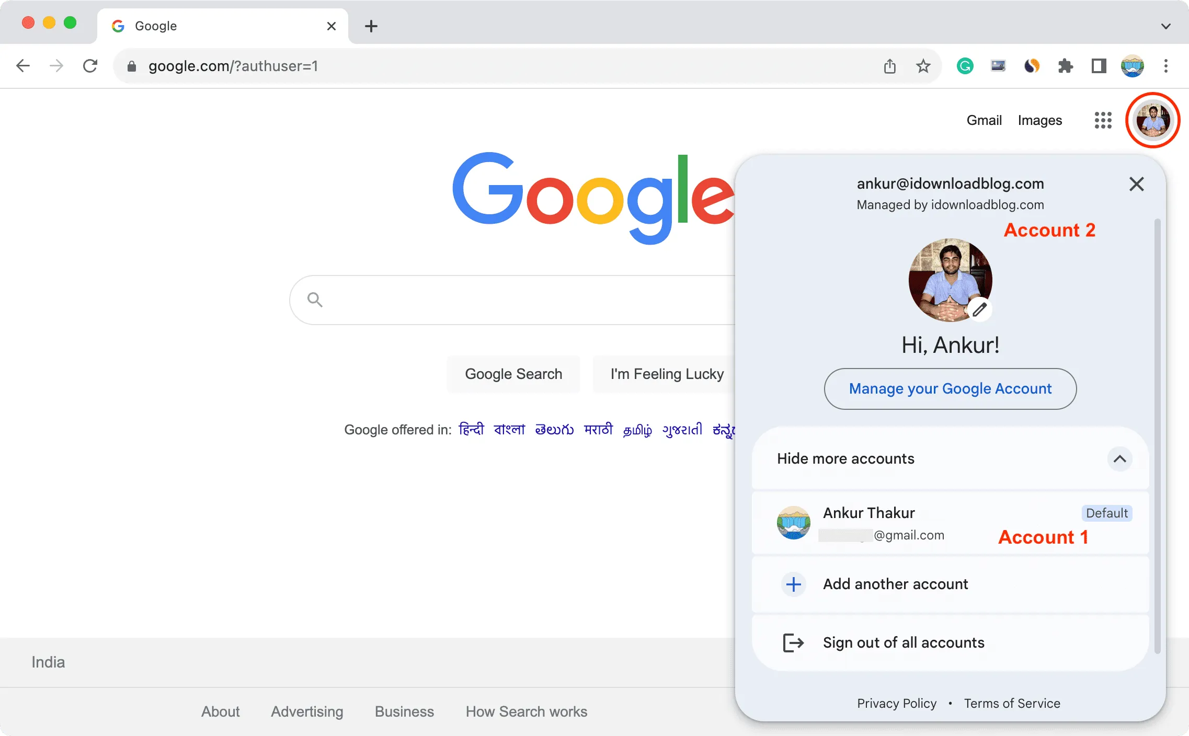Open the Google Apps grid menu
The image size is (1189, 736).
(1103, 121)
